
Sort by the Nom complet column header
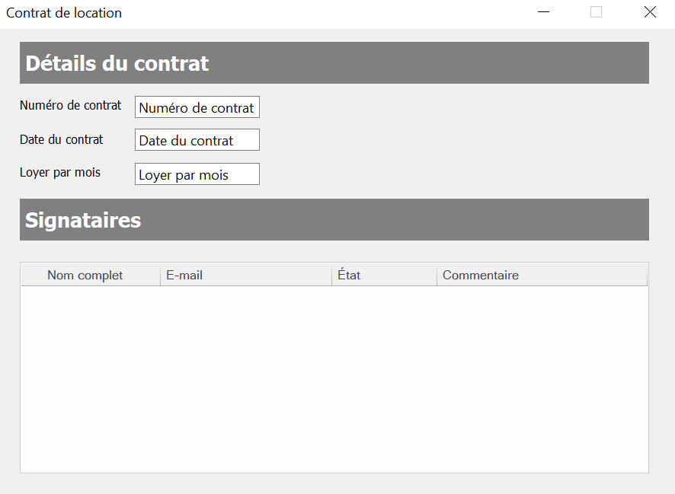[x=85, y=275]
